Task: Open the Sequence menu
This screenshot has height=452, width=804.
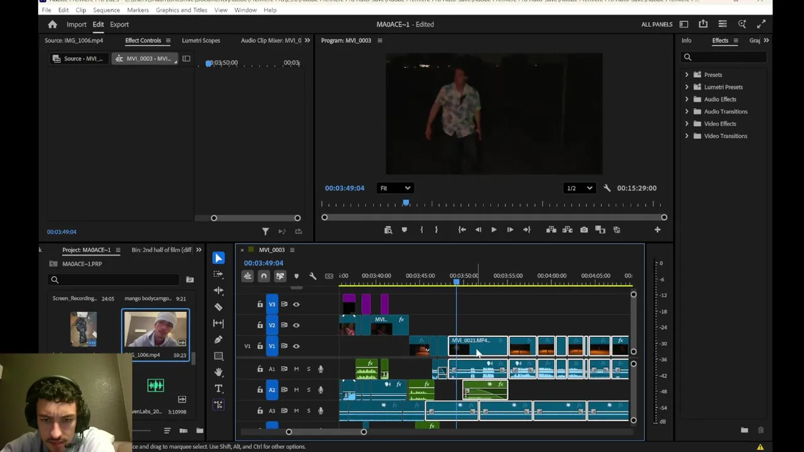Action: point(106,10)
